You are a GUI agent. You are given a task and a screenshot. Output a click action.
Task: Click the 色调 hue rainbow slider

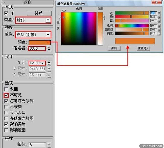(132, 26)
